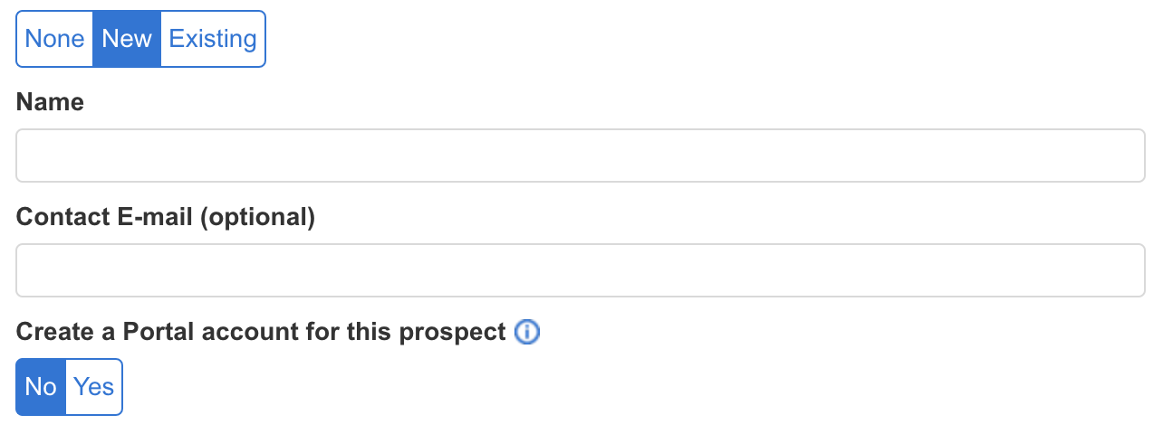Show help for Portal account via blue info icon
The image size is (1163, 434).
point(526,333)
